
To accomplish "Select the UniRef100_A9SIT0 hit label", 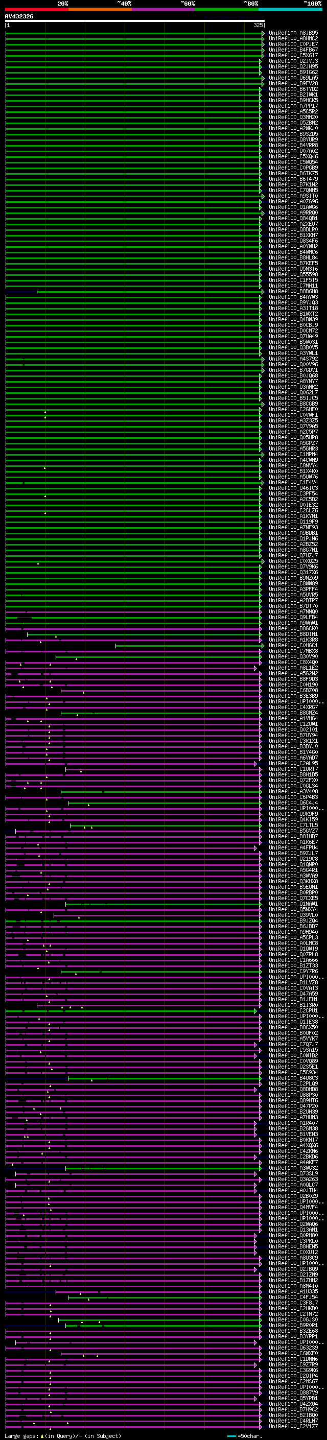I will tap(293, 196).
